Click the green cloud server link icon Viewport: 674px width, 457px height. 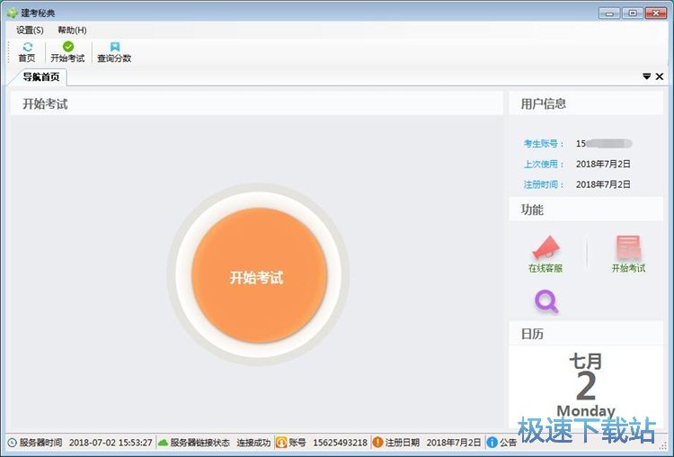coord(163,443)
